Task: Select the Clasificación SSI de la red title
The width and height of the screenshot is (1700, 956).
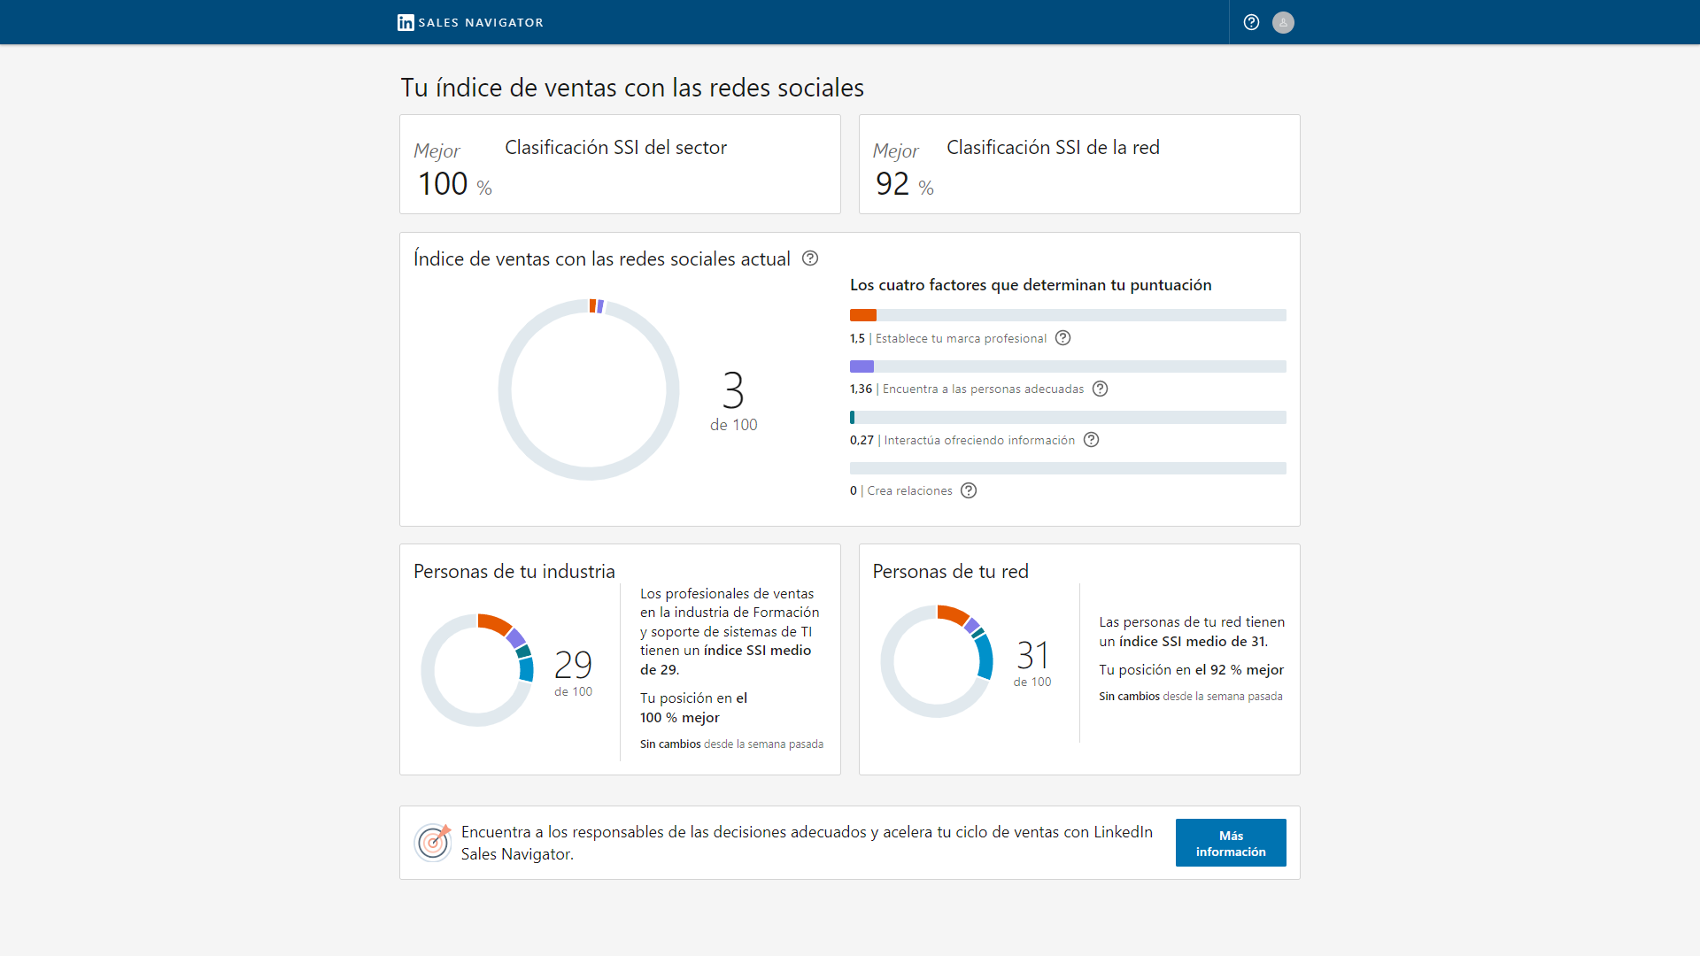Action: [1053, 147]
